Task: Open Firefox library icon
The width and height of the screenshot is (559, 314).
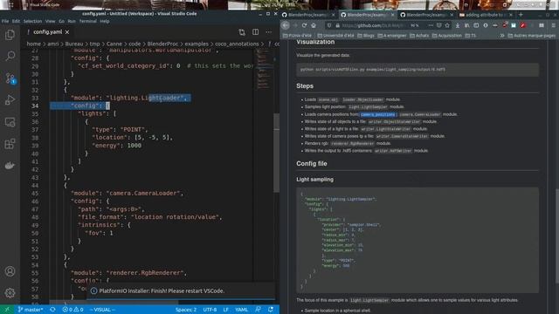Action: click(x=466, y=25)
